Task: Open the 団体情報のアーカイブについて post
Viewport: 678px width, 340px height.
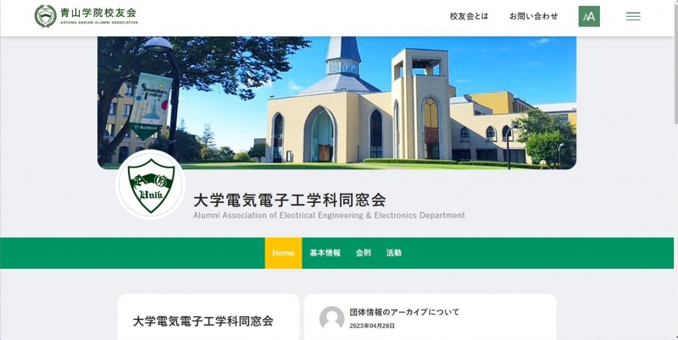Action: tap(404, 312)
